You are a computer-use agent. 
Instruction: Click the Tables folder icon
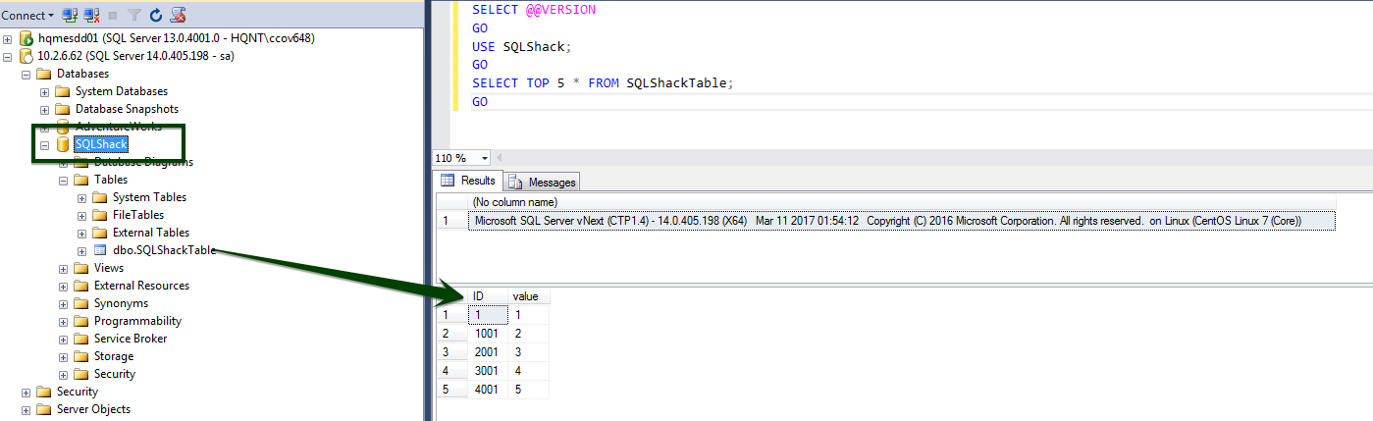tap(81, 180)
